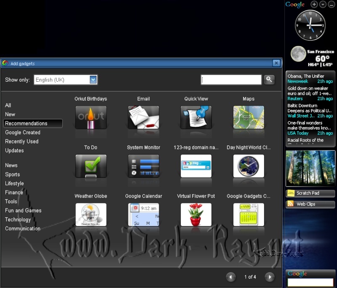Screen dimensions: 337x288
Task: Open the Updates category
Action: point(14,150)
